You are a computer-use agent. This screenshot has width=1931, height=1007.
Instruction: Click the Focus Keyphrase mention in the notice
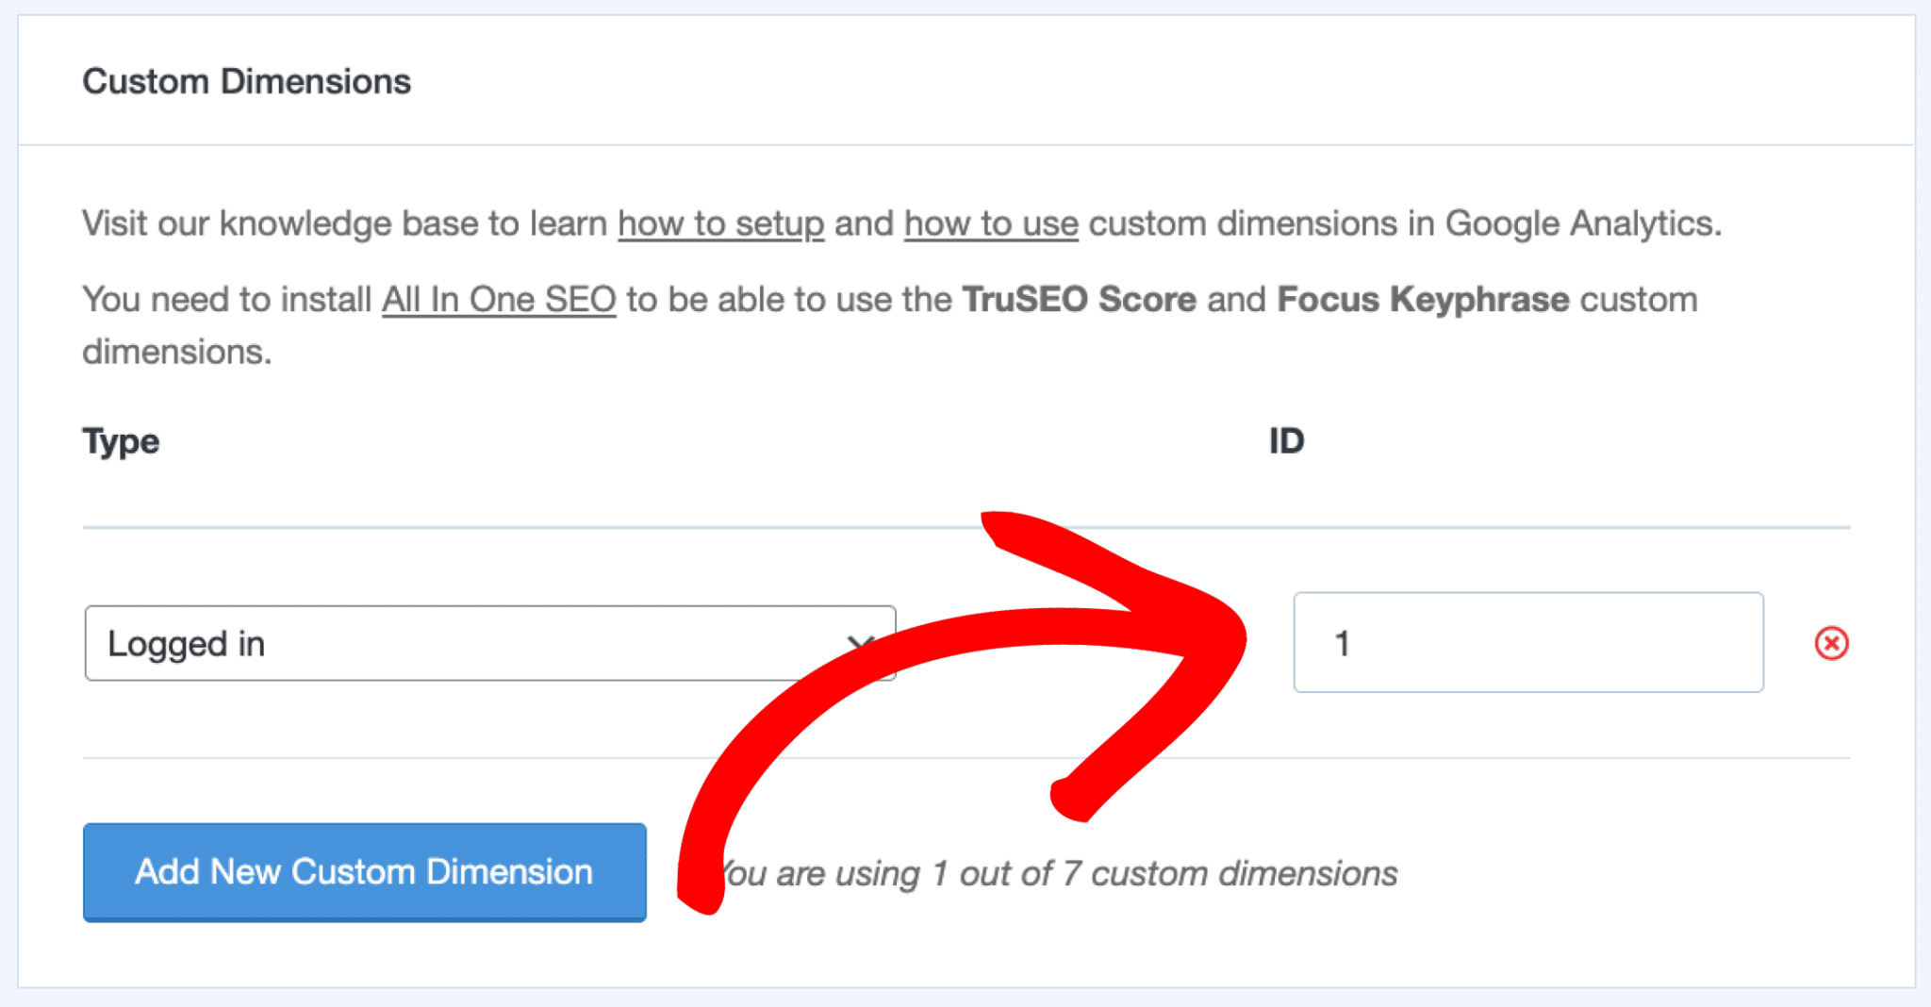click(x=1423, y=299)
